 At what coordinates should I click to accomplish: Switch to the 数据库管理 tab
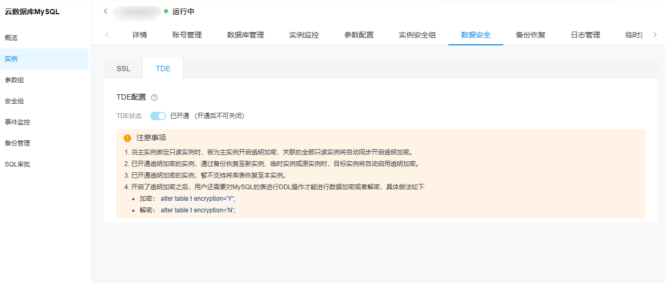click(246, 35)
